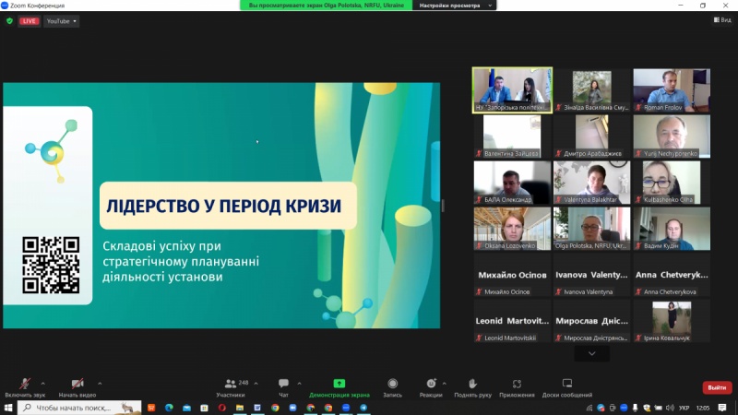The width and height of the screenshot is (738, 415).
Task: Turn on camera with Начать видео
Action: [x=77, y=385]
